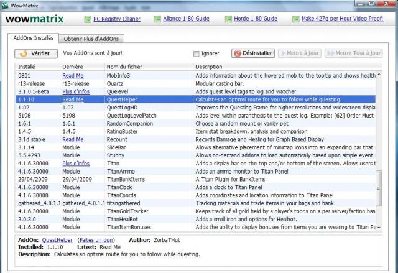Image resolution: width=398 pixels, height=273 pixels.
Task: Select the titangathered addon row
Action: click(195, 203)
